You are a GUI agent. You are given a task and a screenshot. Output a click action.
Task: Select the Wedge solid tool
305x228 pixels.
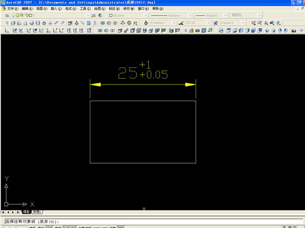pos(19,23)
